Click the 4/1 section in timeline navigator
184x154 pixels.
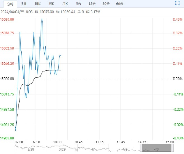94,149
